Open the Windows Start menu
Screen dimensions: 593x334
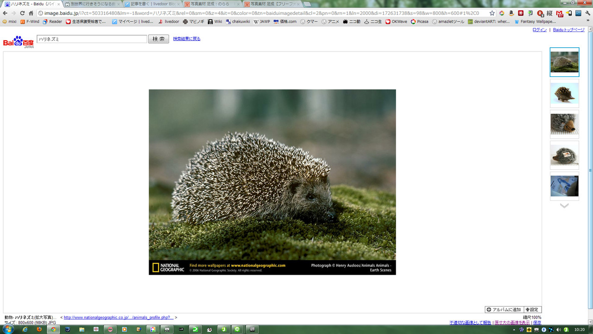tap(8, 329)
